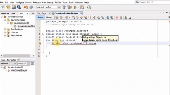This screenshot has height=95, width=170.
Task: Click the New Project icon
Action: click(x=8, y=7)
